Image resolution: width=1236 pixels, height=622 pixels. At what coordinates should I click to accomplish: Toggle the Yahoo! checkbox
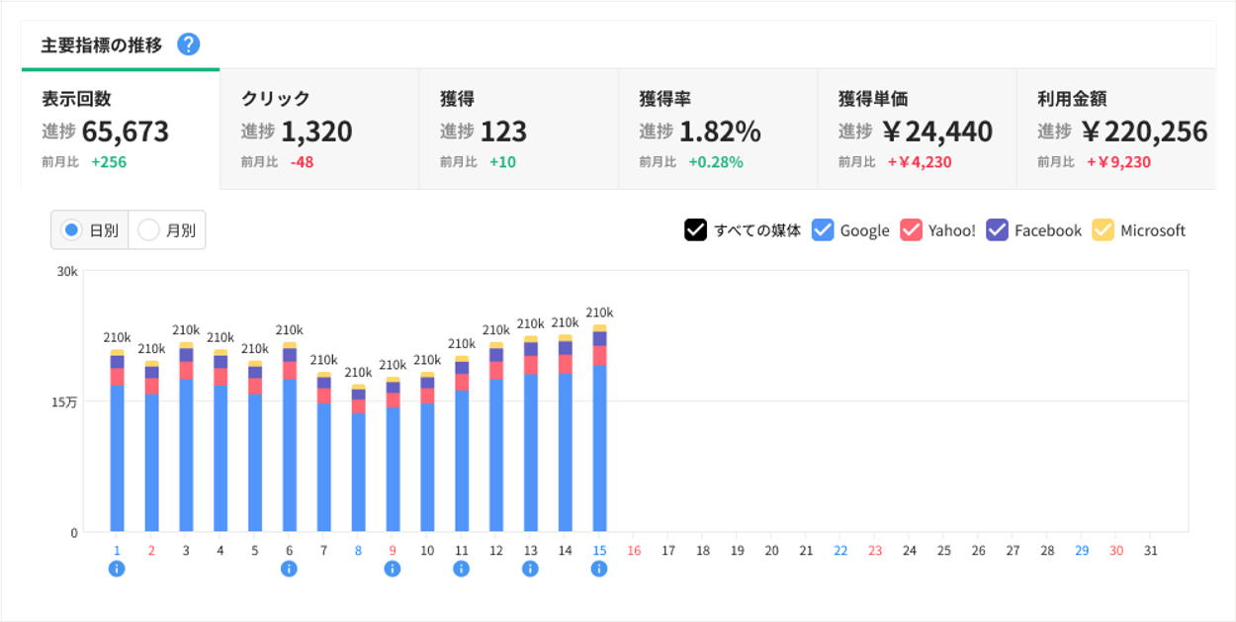point(911,230)
